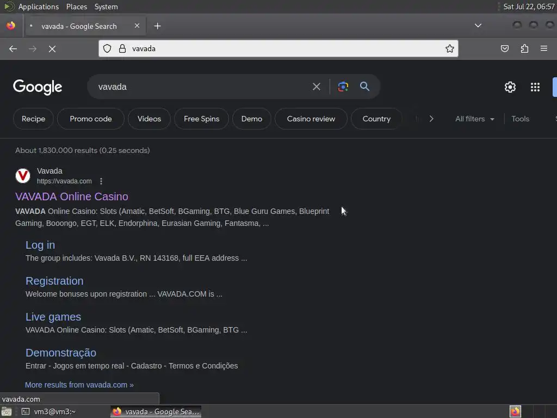Image resolution: width=557 pixels, height=418 pixels.
Task: Select the Demo filter chip
Action: tap(251, 119)
